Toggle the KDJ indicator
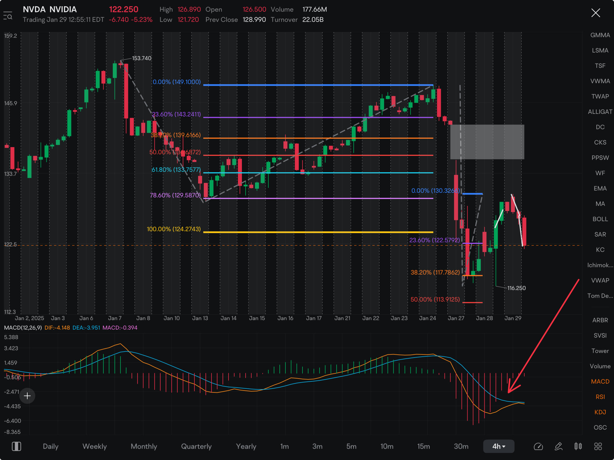Image resolution: width=614 pixels, height=460 pixels. pyautogui.click(x=600, y=412)
